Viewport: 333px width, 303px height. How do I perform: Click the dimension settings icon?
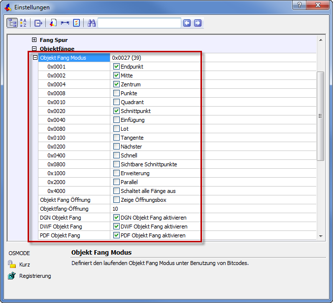(x=65, y=23)
